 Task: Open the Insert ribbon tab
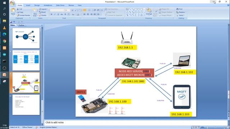coord(28,5)
